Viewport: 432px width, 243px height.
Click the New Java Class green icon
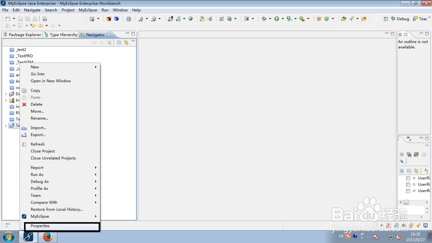pos(327,19)
